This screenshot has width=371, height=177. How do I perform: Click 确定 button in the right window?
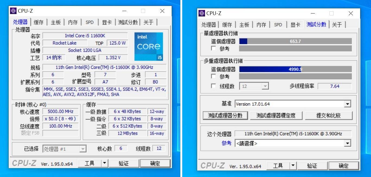click(x=344, y=166)
